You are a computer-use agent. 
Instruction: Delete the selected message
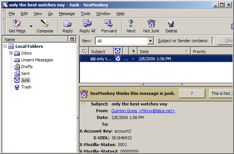click(171, 26)
